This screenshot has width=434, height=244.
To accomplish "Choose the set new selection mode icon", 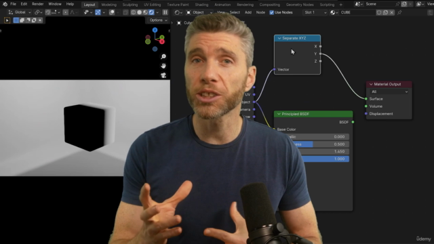I will click(16, 20).
